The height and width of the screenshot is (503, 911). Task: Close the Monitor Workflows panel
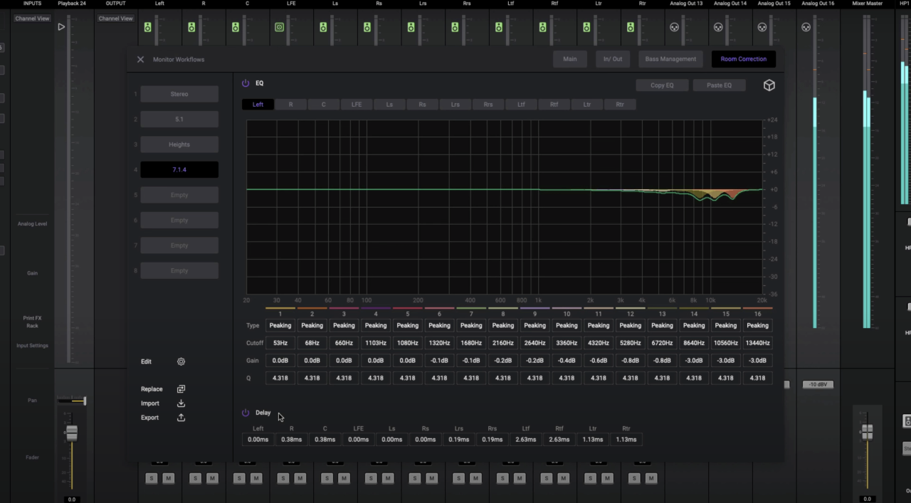[140, 60]
